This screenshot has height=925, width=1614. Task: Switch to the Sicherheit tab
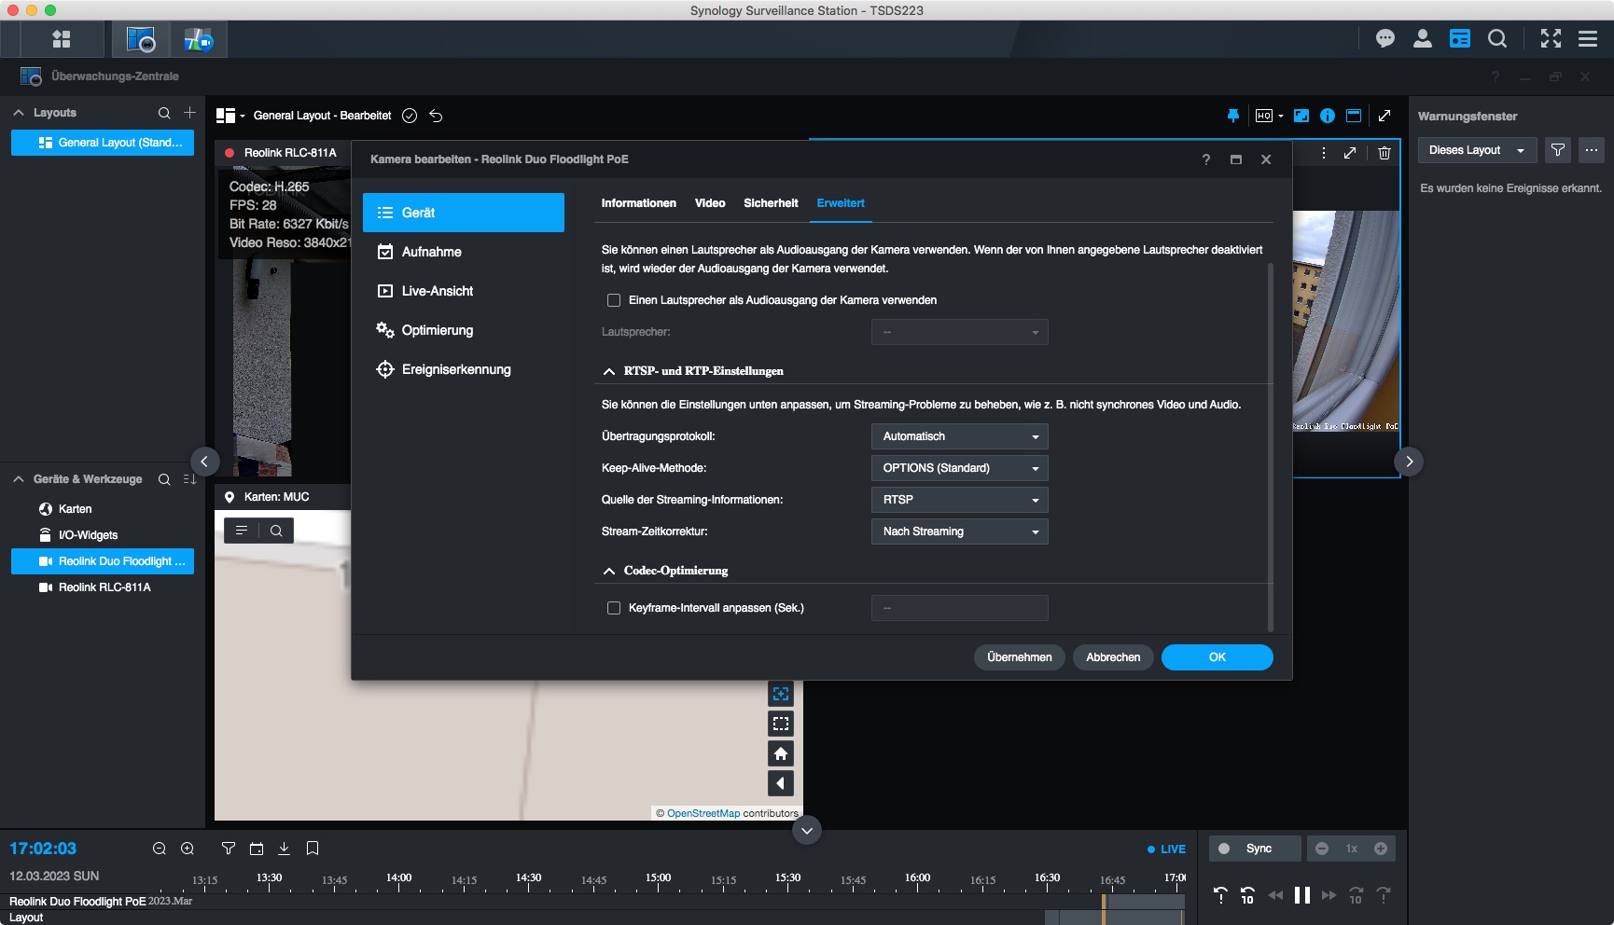pos(770,203)
